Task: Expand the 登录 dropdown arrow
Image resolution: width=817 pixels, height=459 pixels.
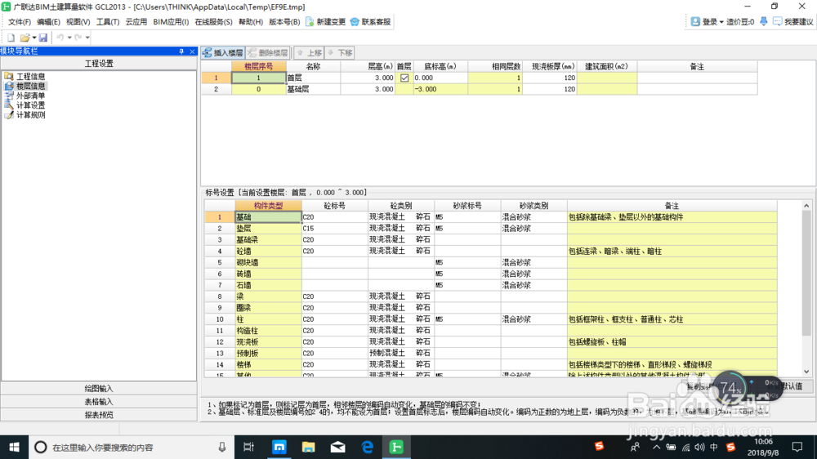Action: [721, 22]
